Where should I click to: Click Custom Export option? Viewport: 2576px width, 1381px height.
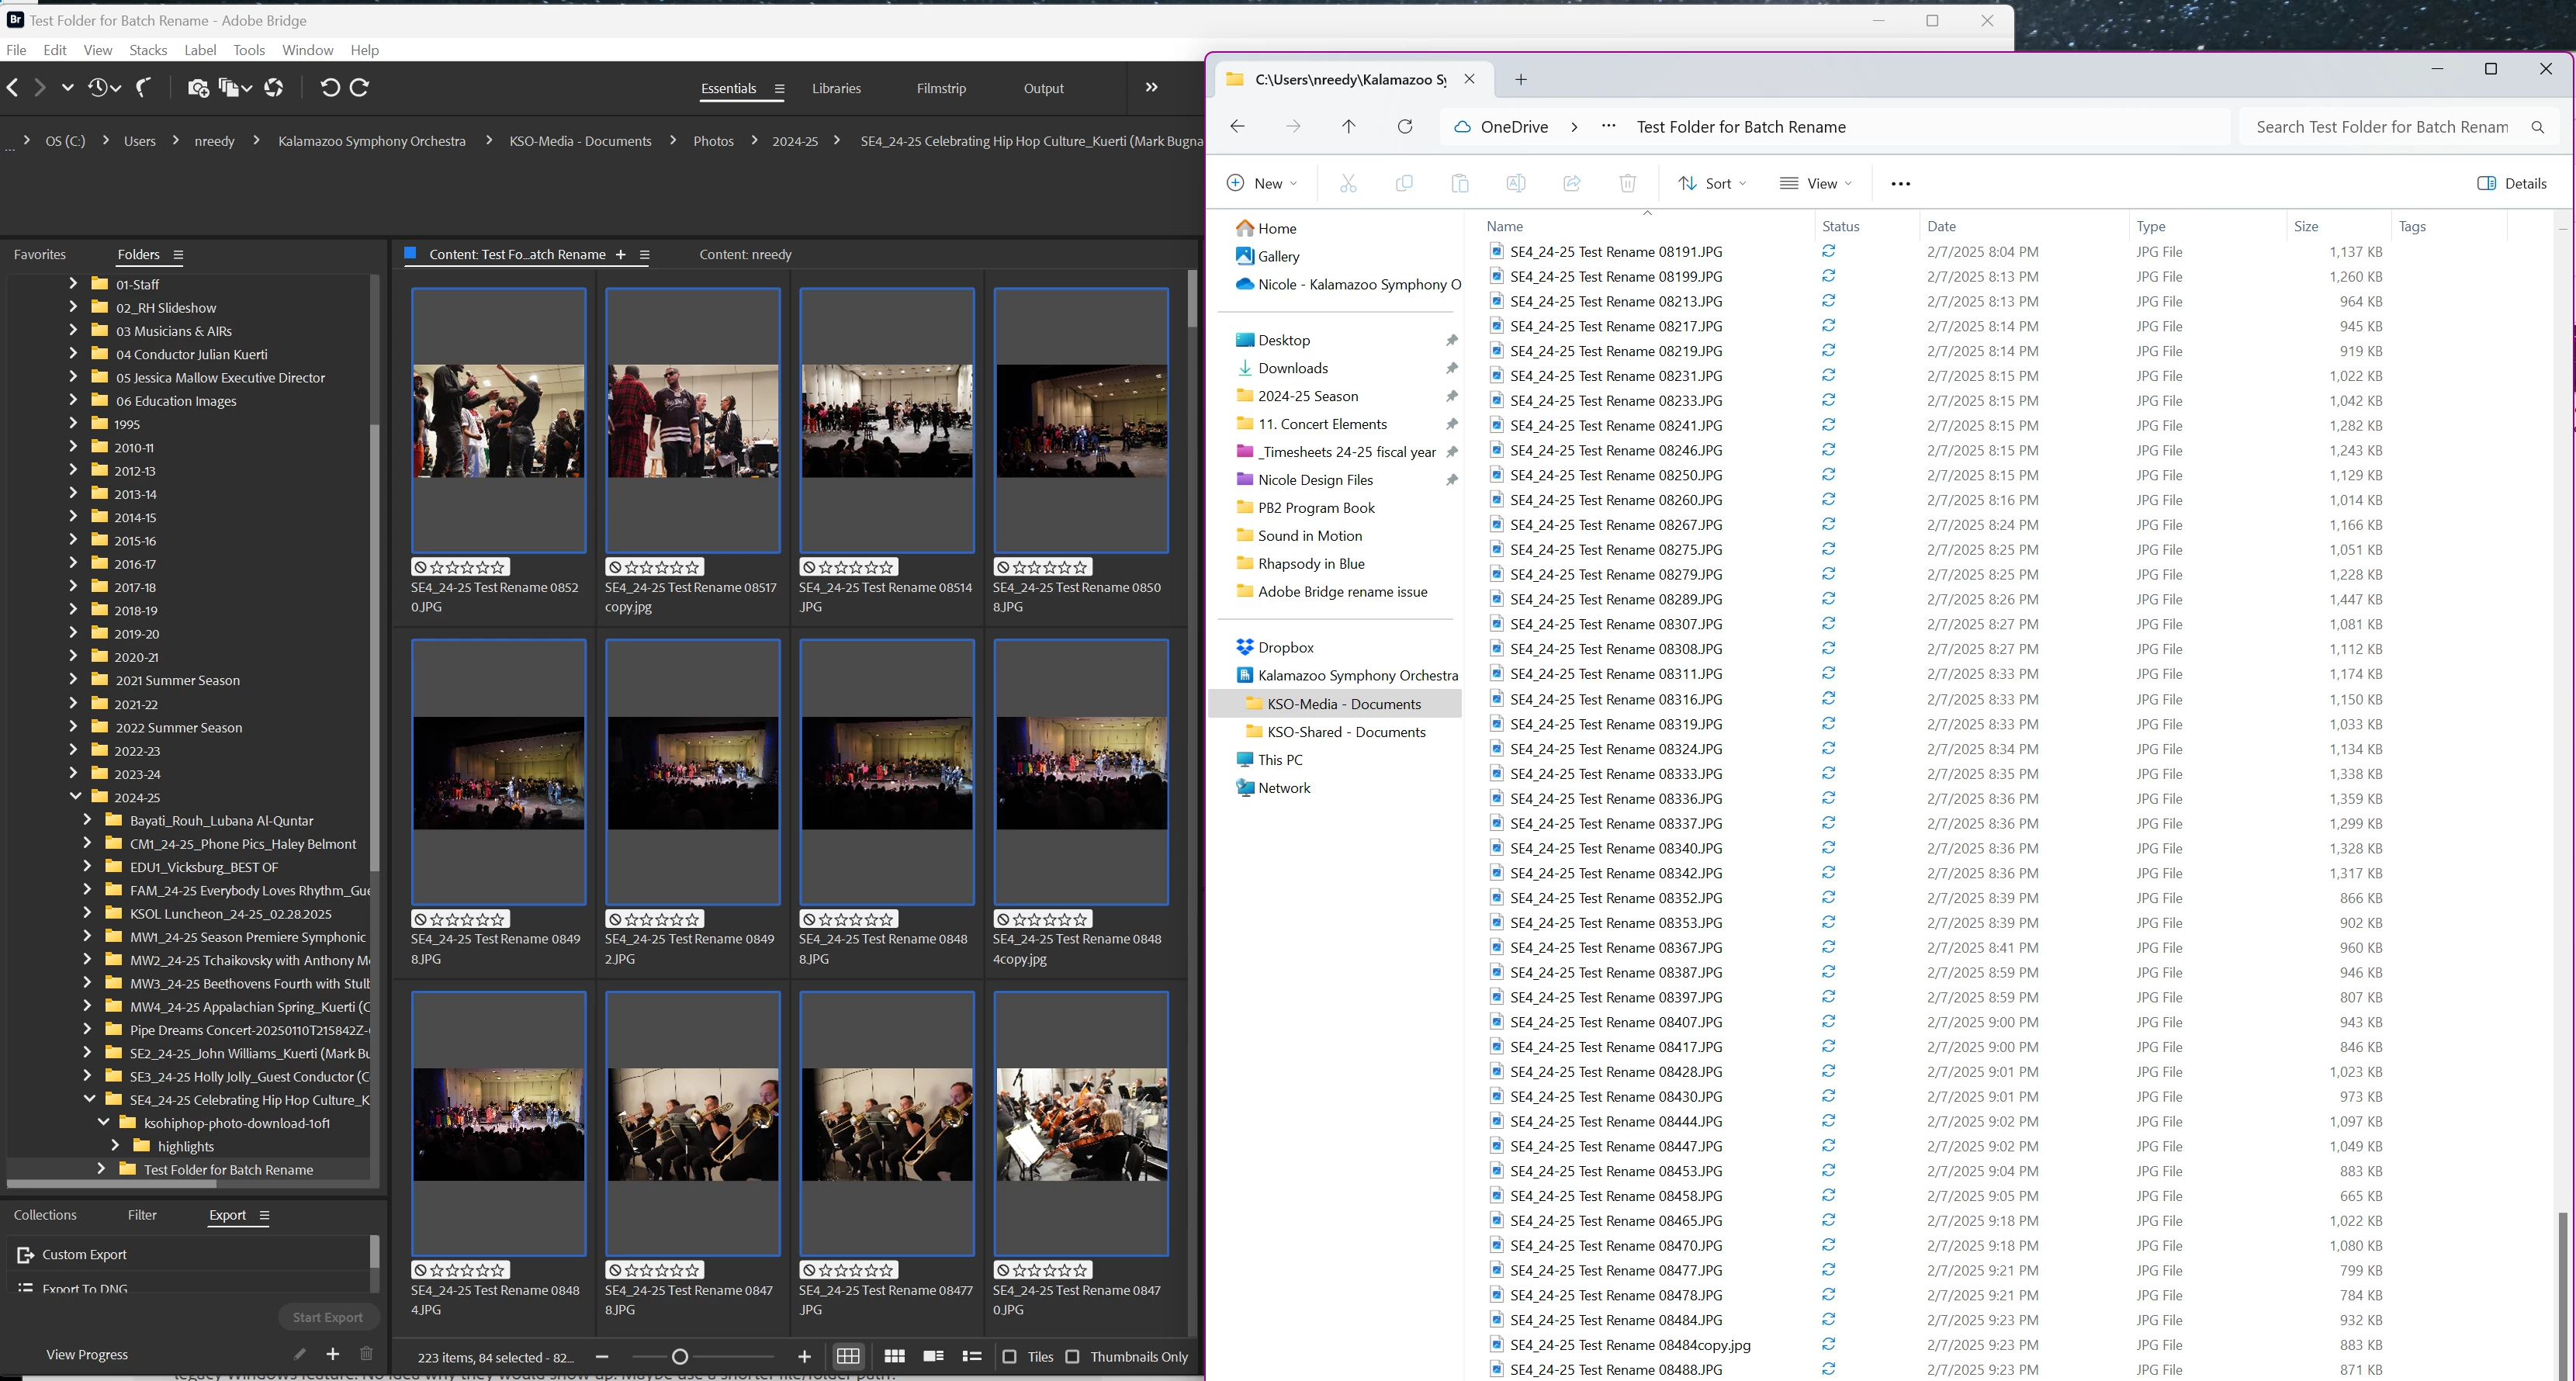tap(84, 1254)
